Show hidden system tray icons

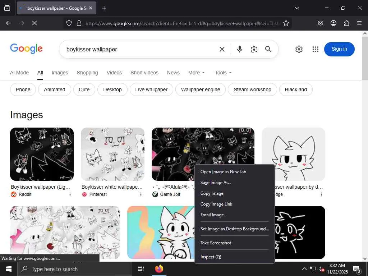tap(304, 269)
